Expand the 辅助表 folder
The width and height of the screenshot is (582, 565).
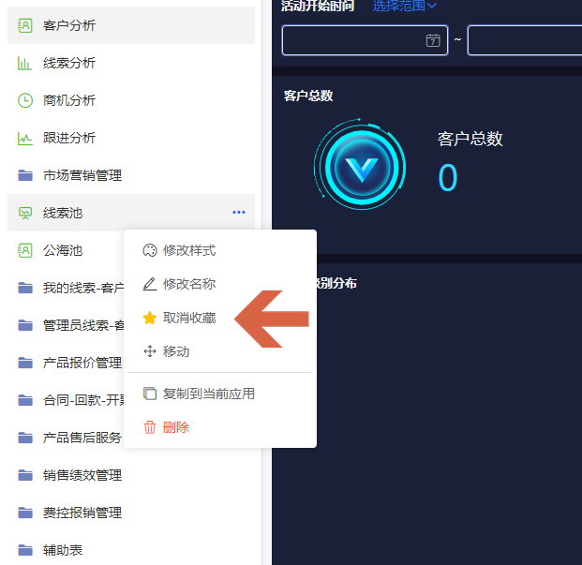(x=131, y=550)
